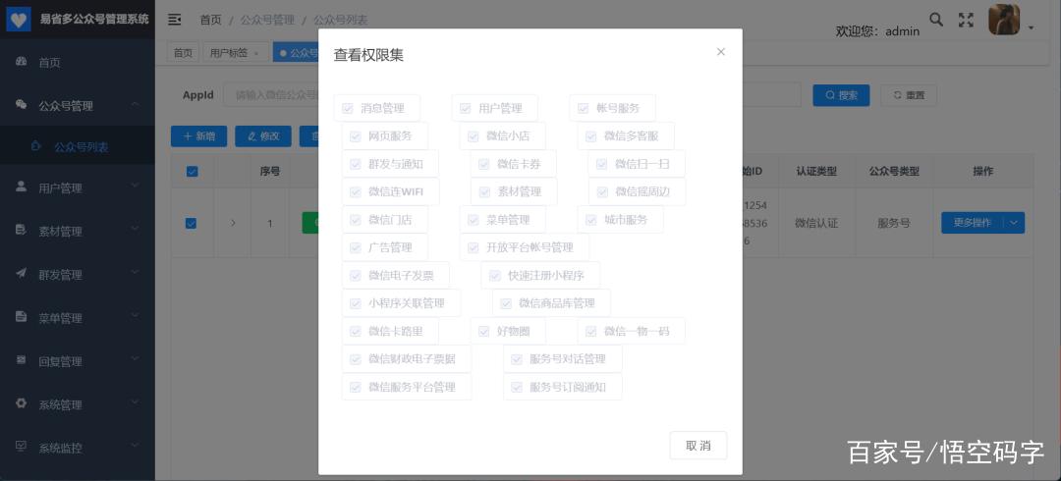Collapse the 公众号管理 sidebar chevron
Screen dimensions: 1061x481
(x=135, y=103)
